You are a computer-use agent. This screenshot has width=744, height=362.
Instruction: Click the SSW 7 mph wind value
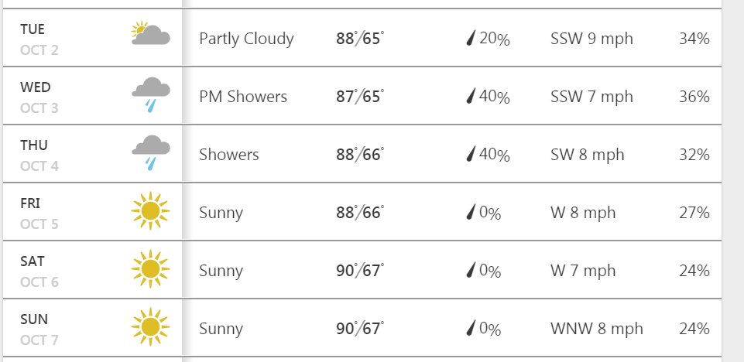(x=591, y=97)
